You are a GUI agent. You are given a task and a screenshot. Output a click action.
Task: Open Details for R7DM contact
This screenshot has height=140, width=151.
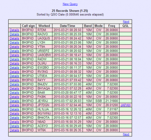(x=14, y=30)
